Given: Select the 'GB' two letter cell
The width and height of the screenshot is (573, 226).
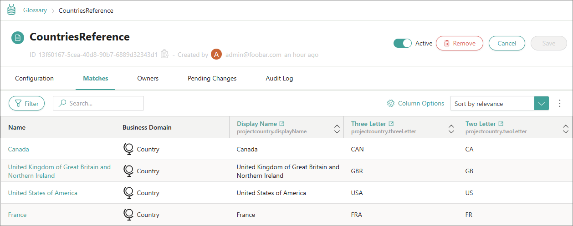Looking at the screenshot, I should point(470,171).
